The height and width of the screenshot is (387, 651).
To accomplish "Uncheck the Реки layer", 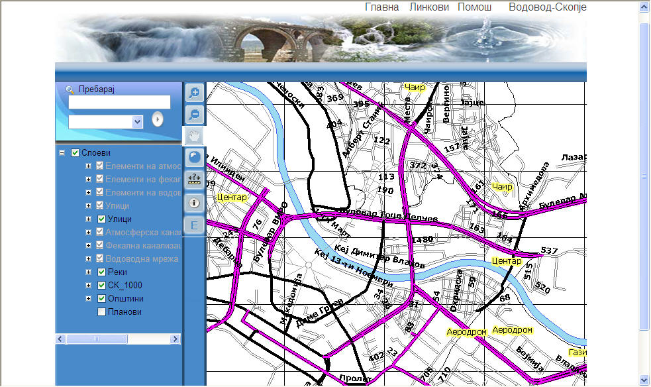I will [x=101, y=272].
